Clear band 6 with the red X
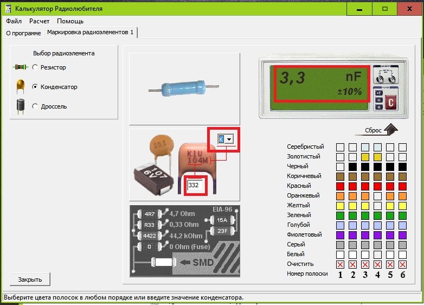Image resolution: width=424 pixels, height=305 pixels. tap(402, 264)
